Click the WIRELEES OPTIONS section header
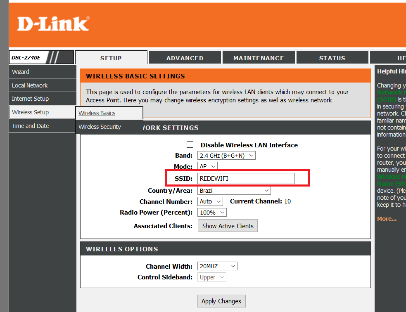The height and width of the screenshot is (312, 406). pos(122,249)
